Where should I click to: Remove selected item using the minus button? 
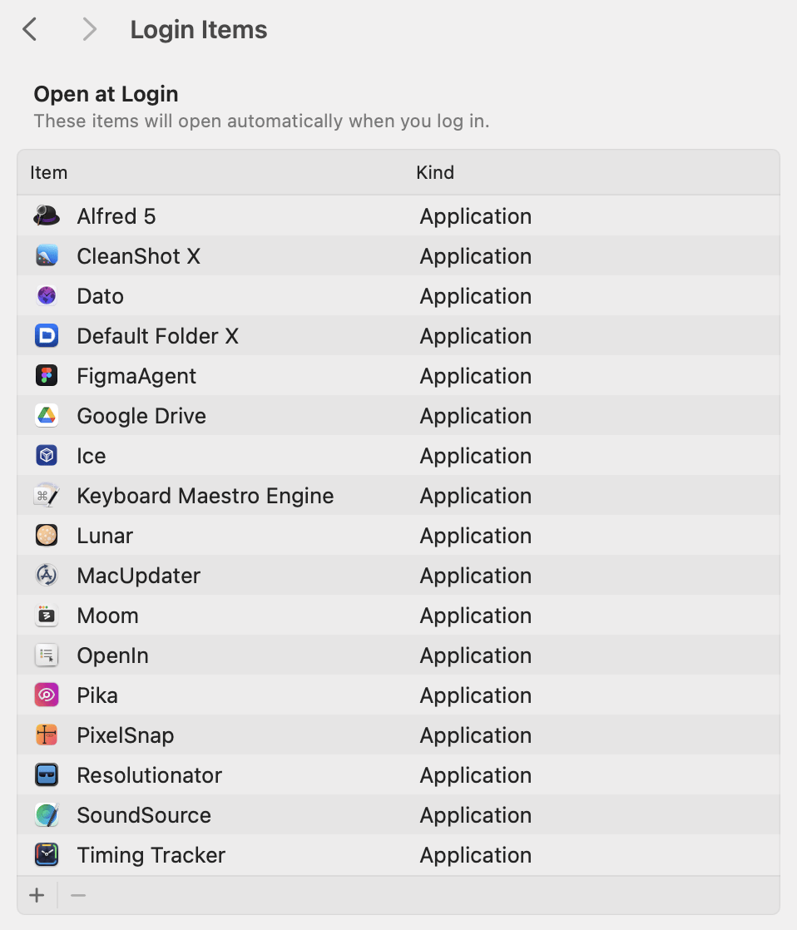78,895
